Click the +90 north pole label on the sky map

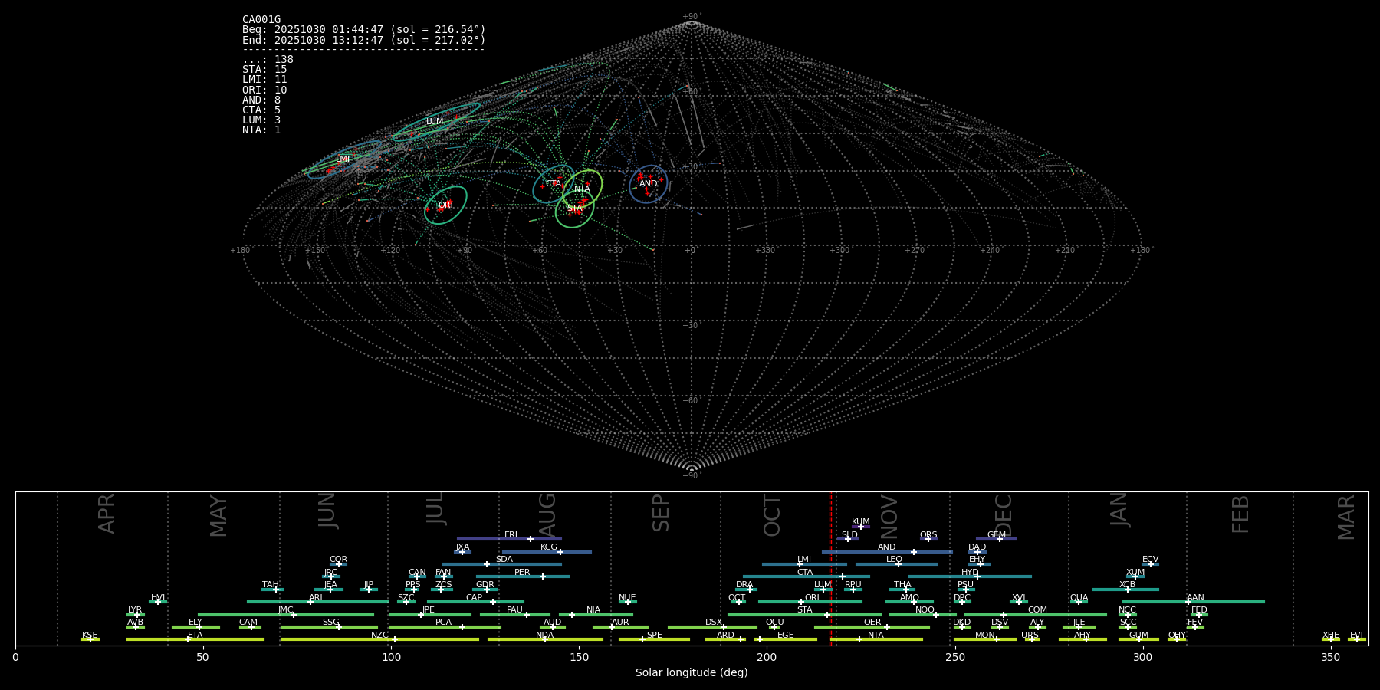692,17
